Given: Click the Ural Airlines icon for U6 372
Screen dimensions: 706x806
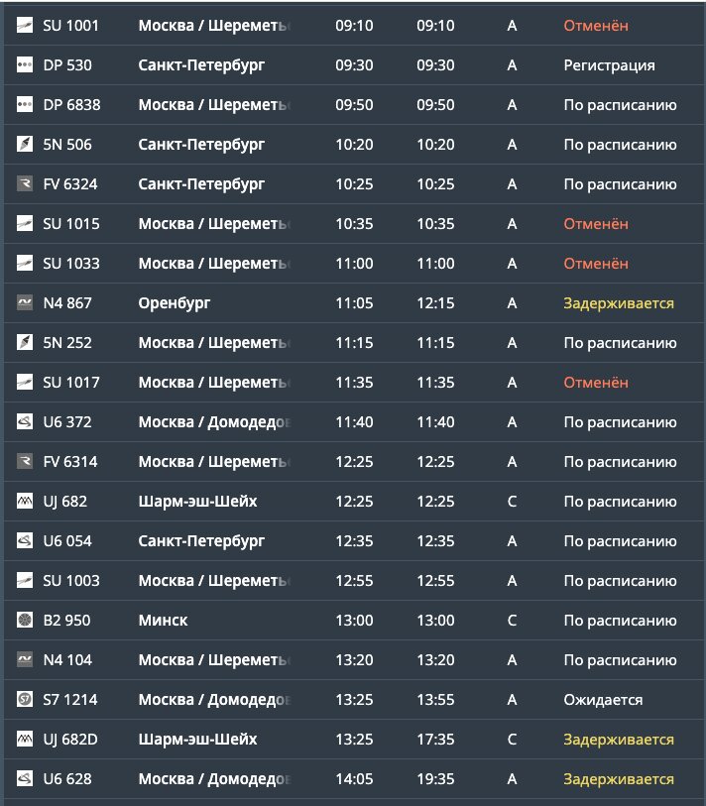Looking at the screenshot, I should click(x=24, y=421).
